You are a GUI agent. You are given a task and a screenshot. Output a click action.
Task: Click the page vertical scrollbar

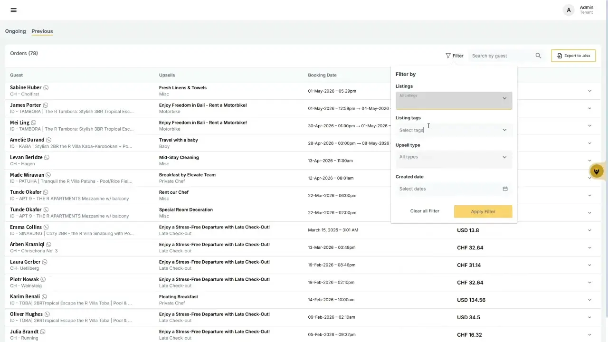pyautogui.click(x=606, y=159)
